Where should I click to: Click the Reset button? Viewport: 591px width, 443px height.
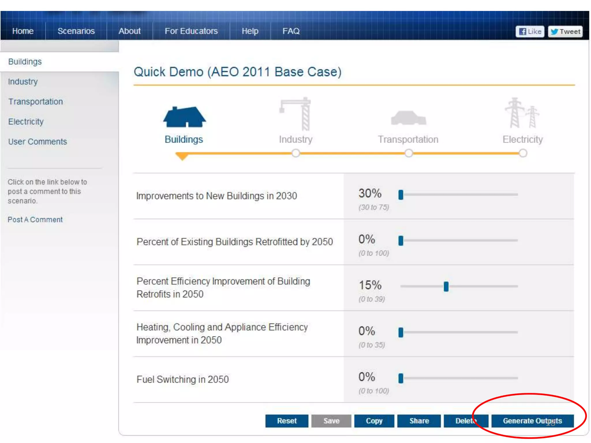click(287, 421)
